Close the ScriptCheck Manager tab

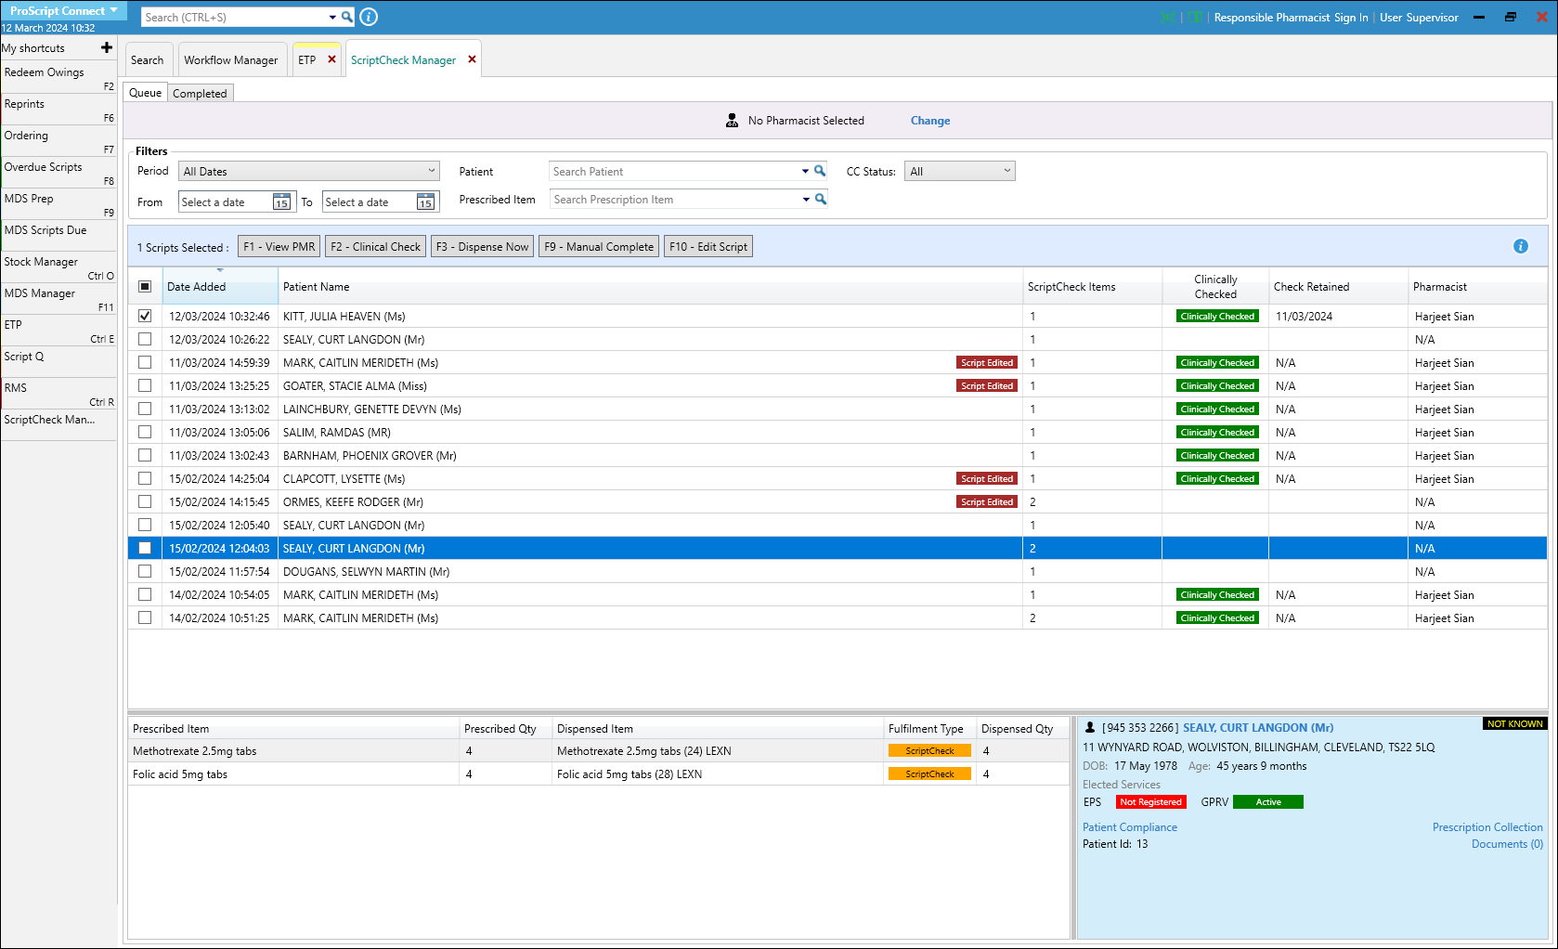472,59
